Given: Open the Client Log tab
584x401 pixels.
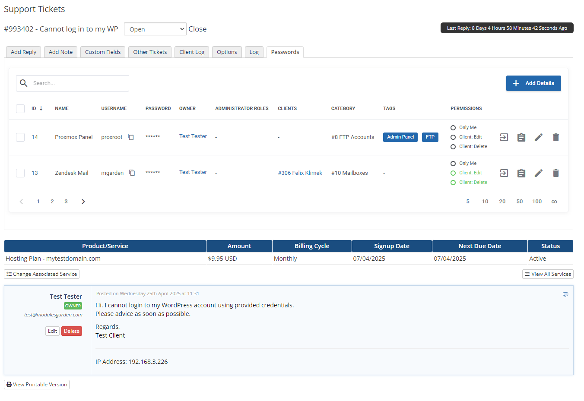Looking at the screenshot, I should (192, 52).
